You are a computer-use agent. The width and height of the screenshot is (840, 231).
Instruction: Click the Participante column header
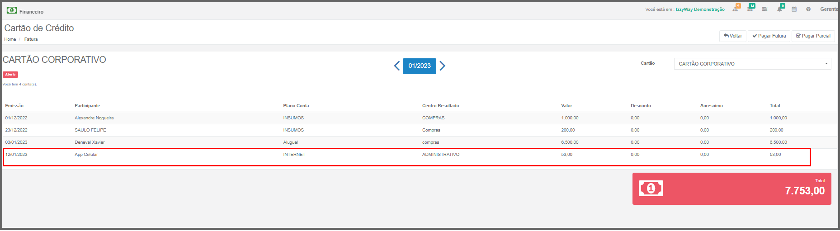87,105
